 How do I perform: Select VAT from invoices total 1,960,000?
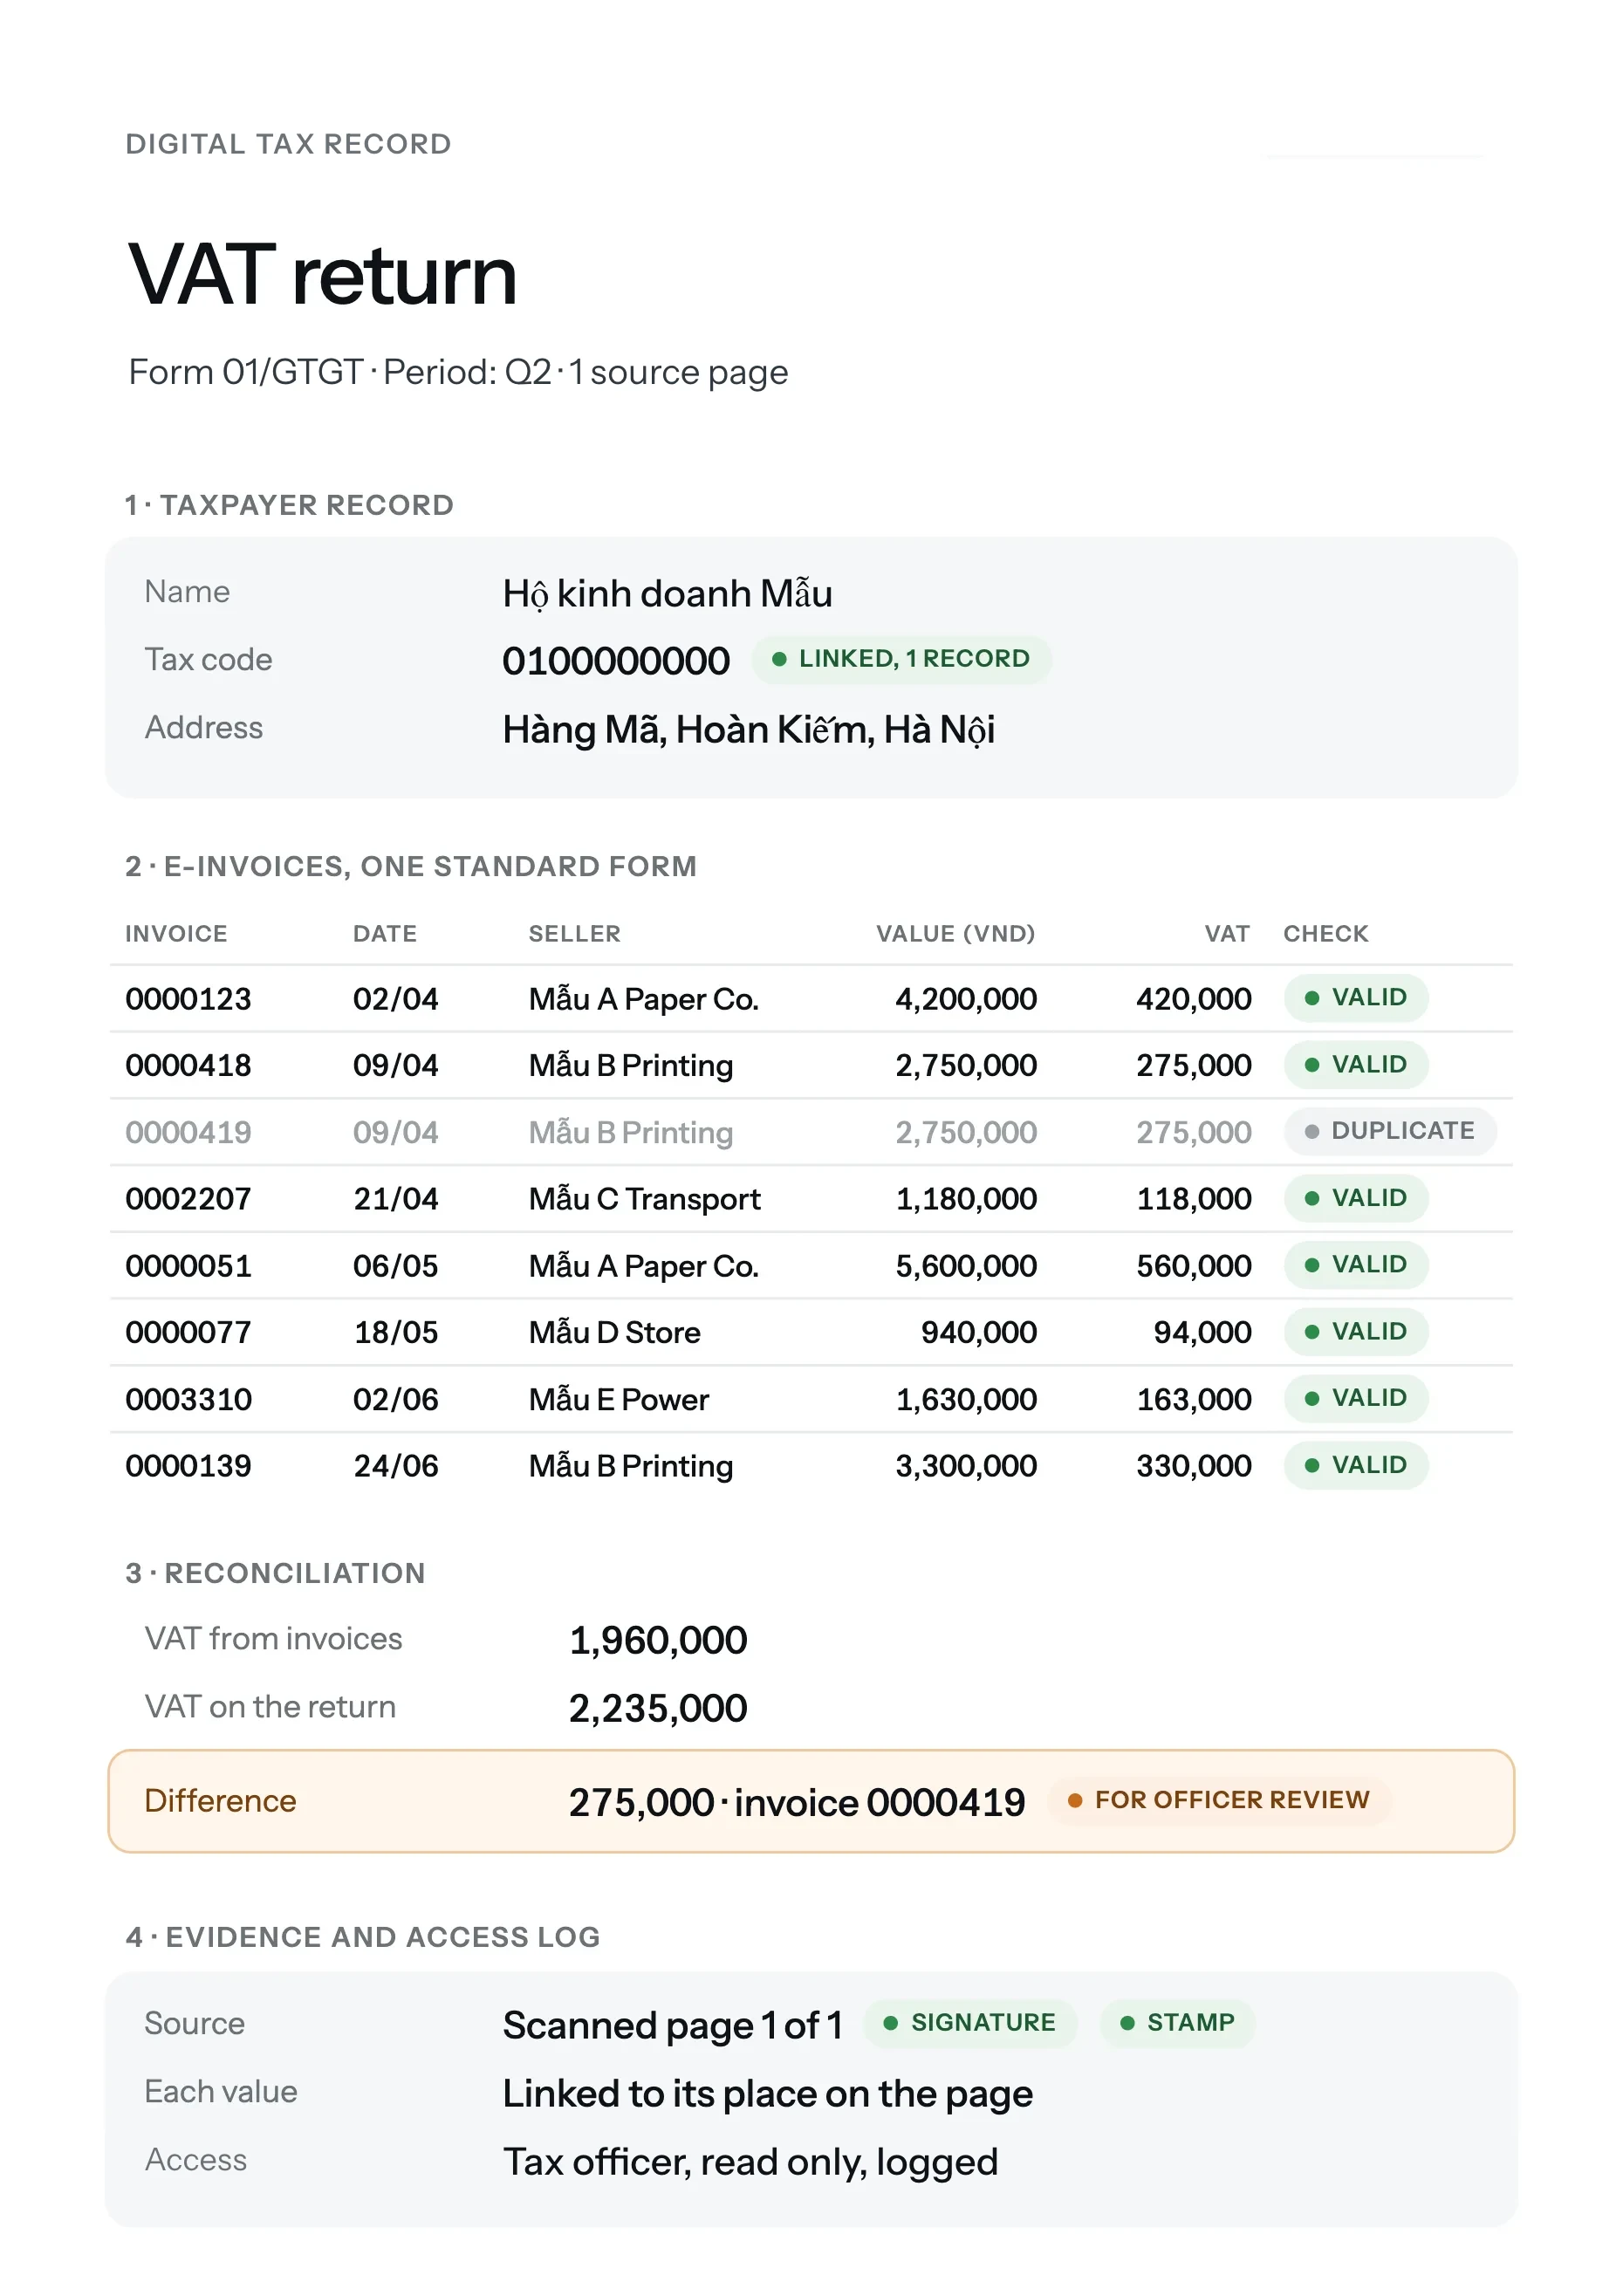[x=657, y=1641]
